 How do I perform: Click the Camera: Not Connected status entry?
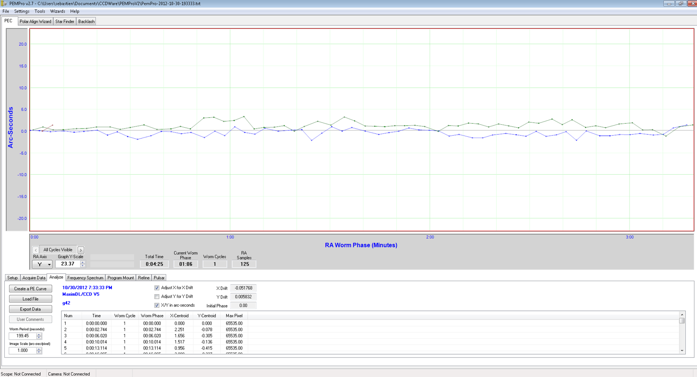point(69,374)
